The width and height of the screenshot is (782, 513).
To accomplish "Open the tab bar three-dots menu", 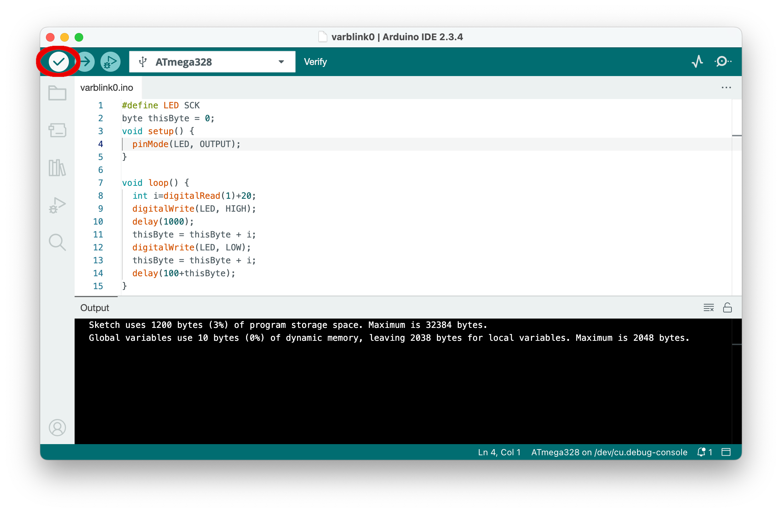I will 726,88.
